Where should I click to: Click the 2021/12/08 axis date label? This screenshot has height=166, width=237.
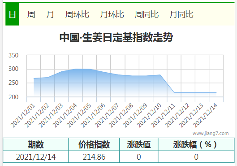(x=121, y=115)
